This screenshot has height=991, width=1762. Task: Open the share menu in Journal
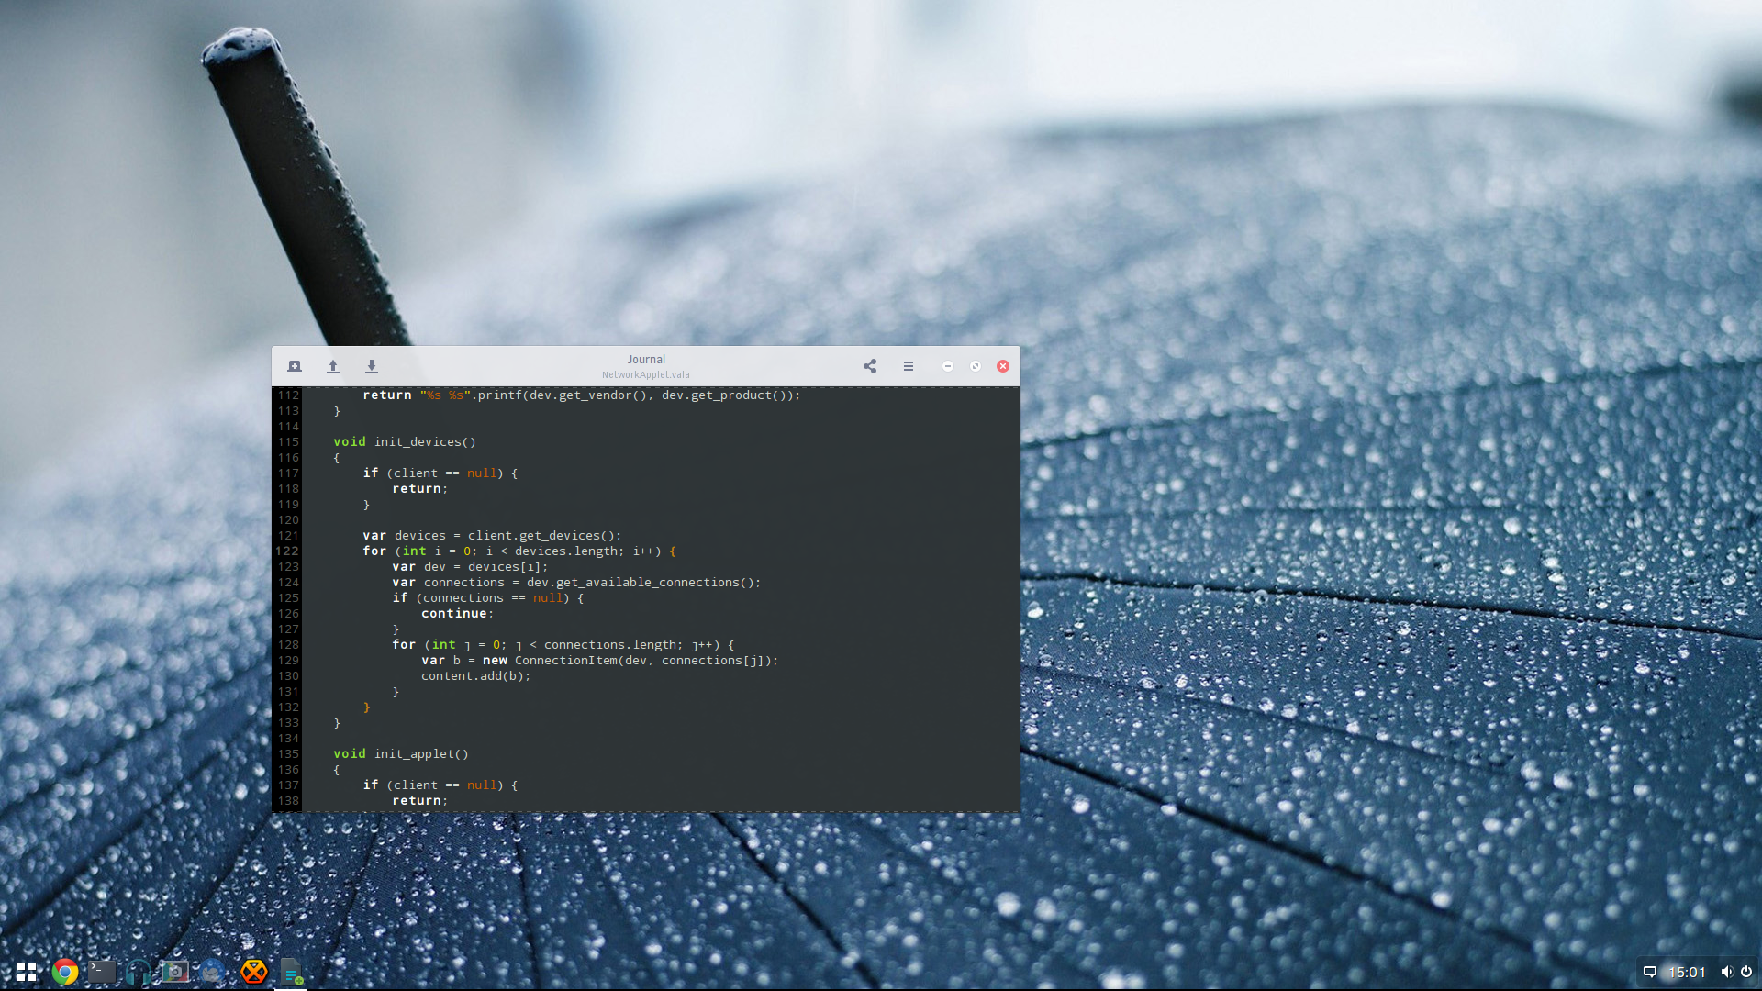870,366
